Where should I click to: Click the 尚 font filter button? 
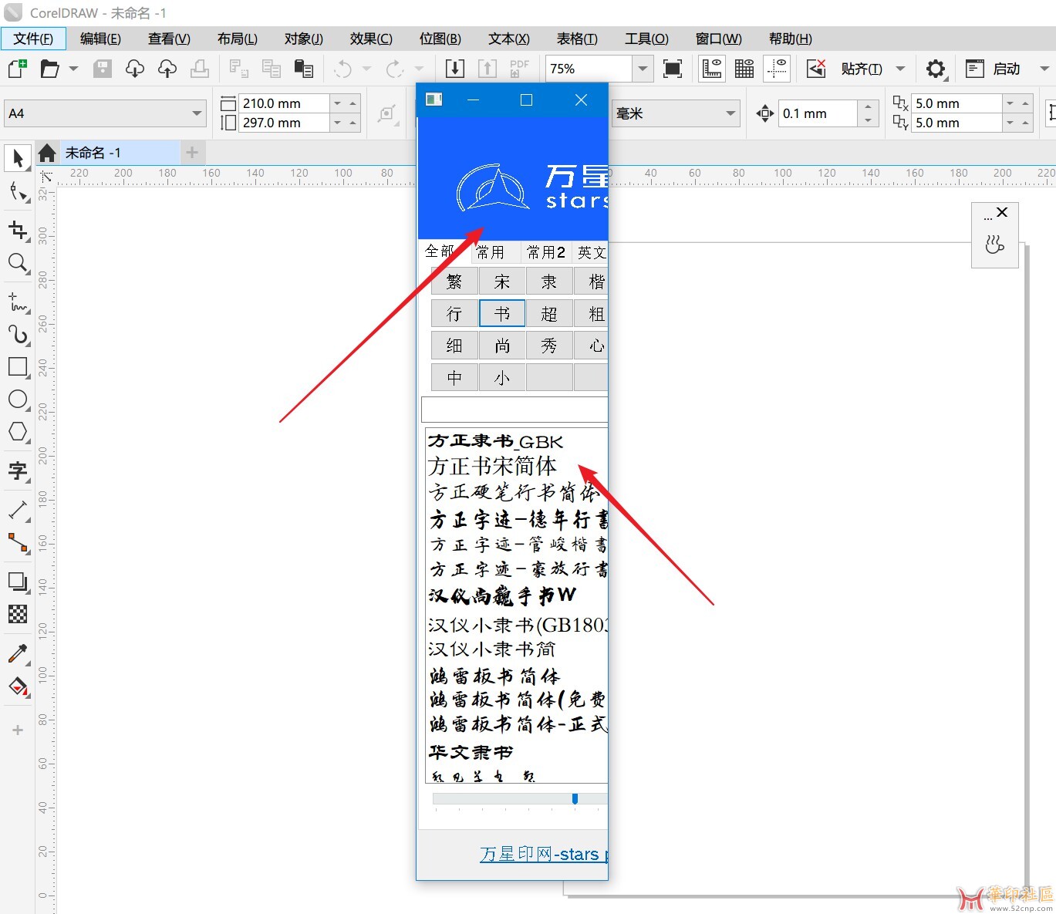[502, 346]
